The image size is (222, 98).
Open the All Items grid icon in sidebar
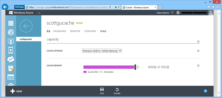click(x=11, y=23)
